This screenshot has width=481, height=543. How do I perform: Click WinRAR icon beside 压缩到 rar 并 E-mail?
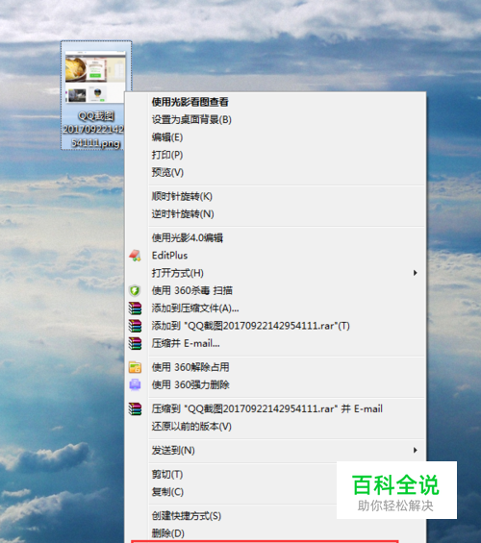tap(135, 408)
